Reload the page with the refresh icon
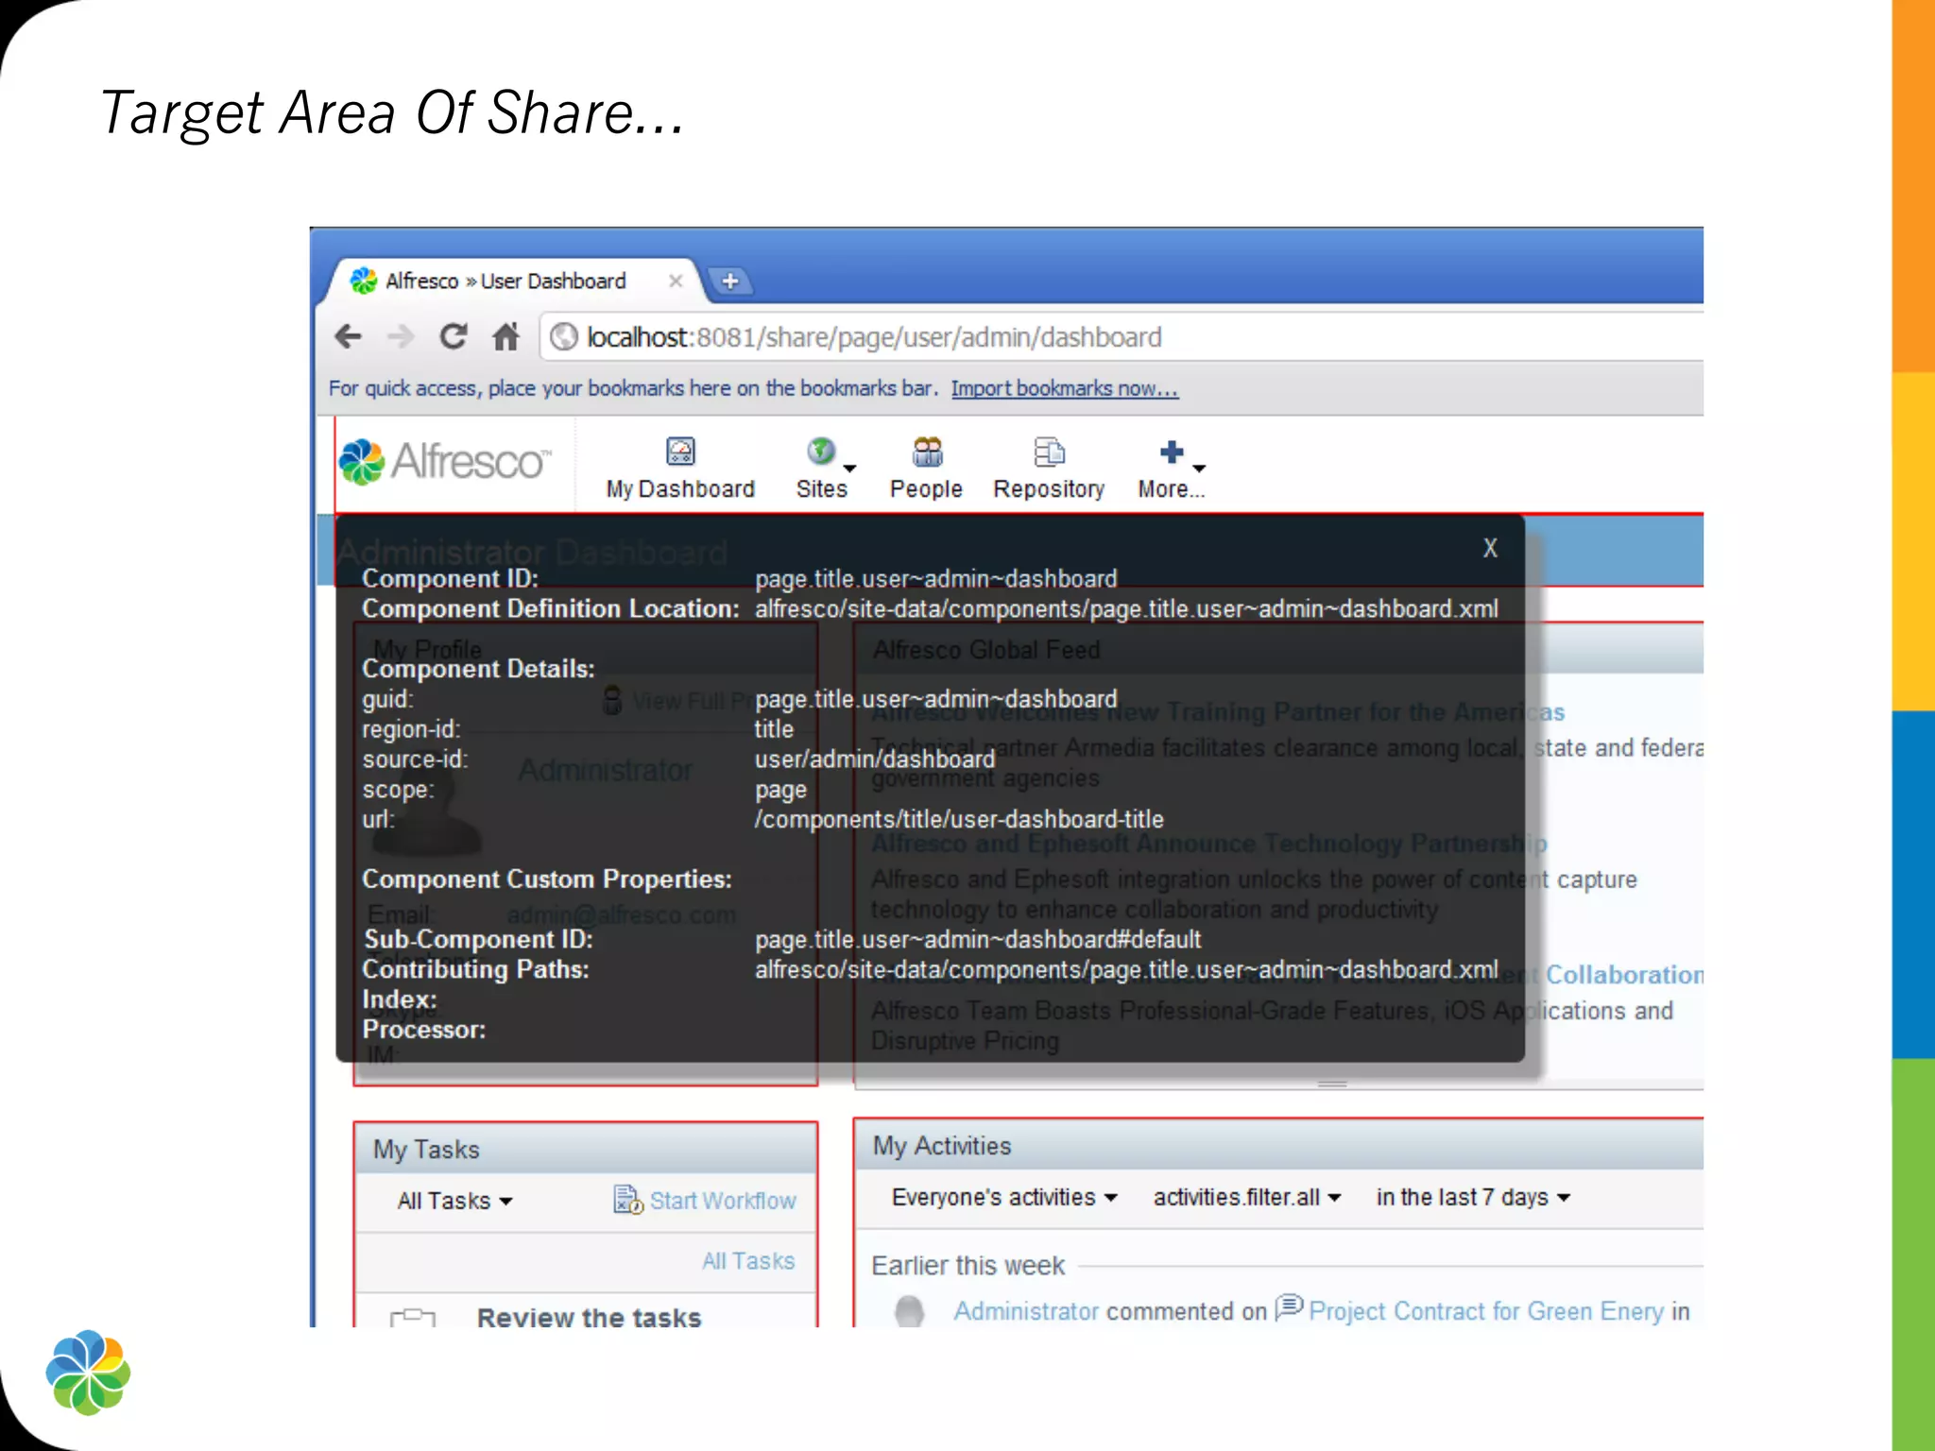The image size is (1935, 1451). [454, 336]
